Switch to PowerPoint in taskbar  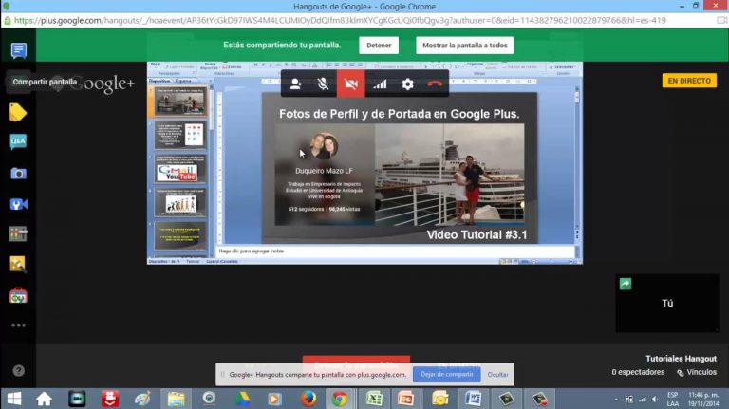(406, 399)
